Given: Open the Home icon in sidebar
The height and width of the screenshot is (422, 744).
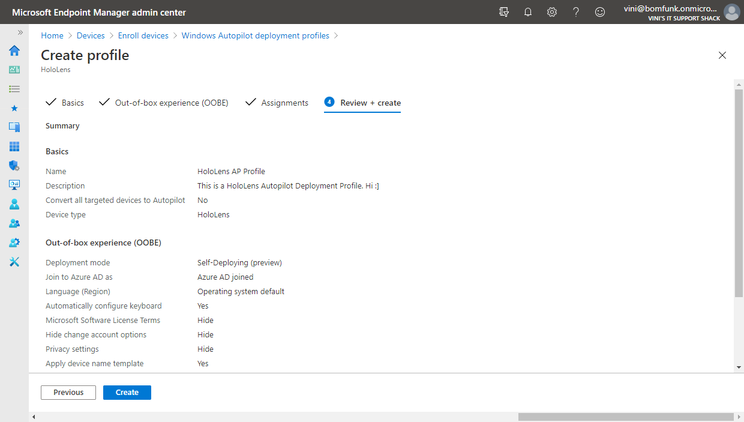Looking at the screenshot, I should coord(14,50).
